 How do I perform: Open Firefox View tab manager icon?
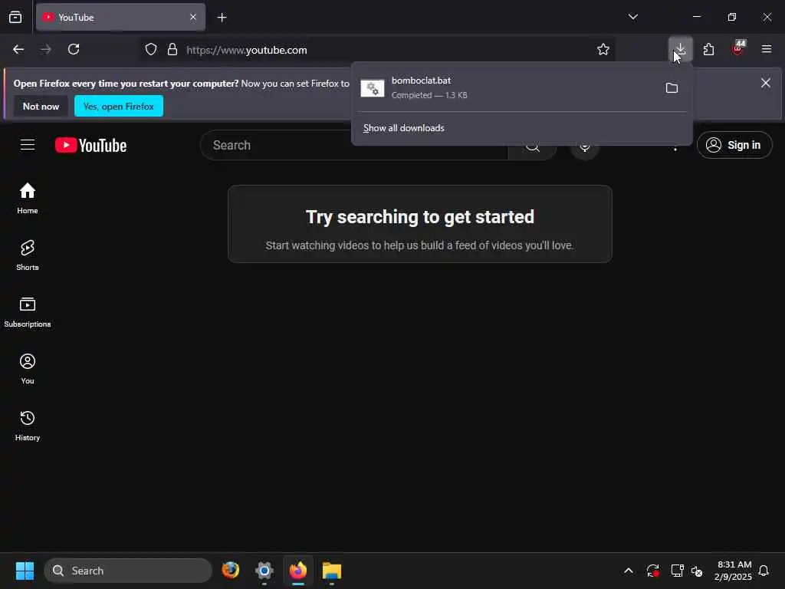coord(15,17)
